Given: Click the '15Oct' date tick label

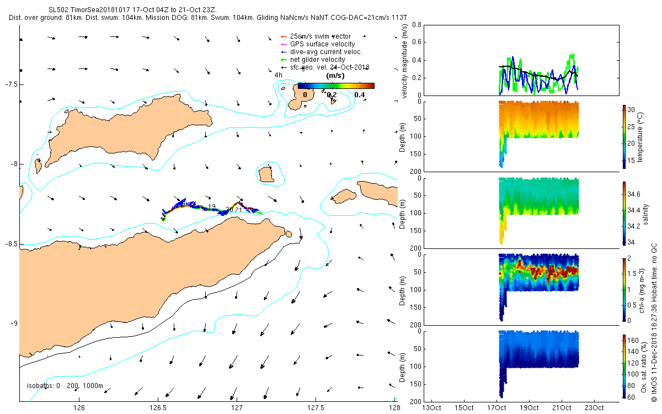Looking at the screenshot, I should tap(463, 408).
